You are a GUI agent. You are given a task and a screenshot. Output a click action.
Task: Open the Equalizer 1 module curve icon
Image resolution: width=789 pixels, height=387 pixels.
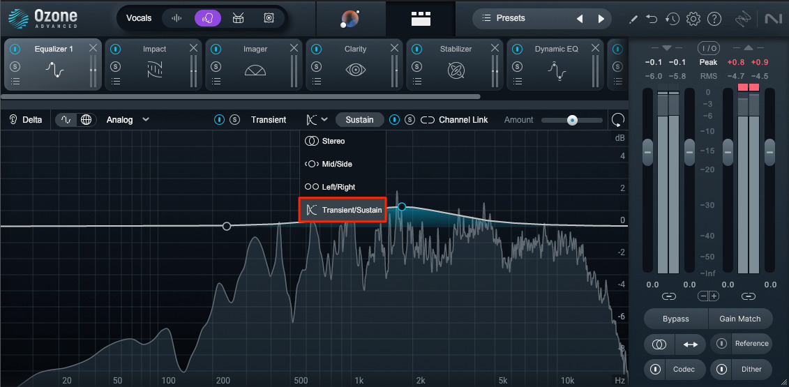click(54, 70)
